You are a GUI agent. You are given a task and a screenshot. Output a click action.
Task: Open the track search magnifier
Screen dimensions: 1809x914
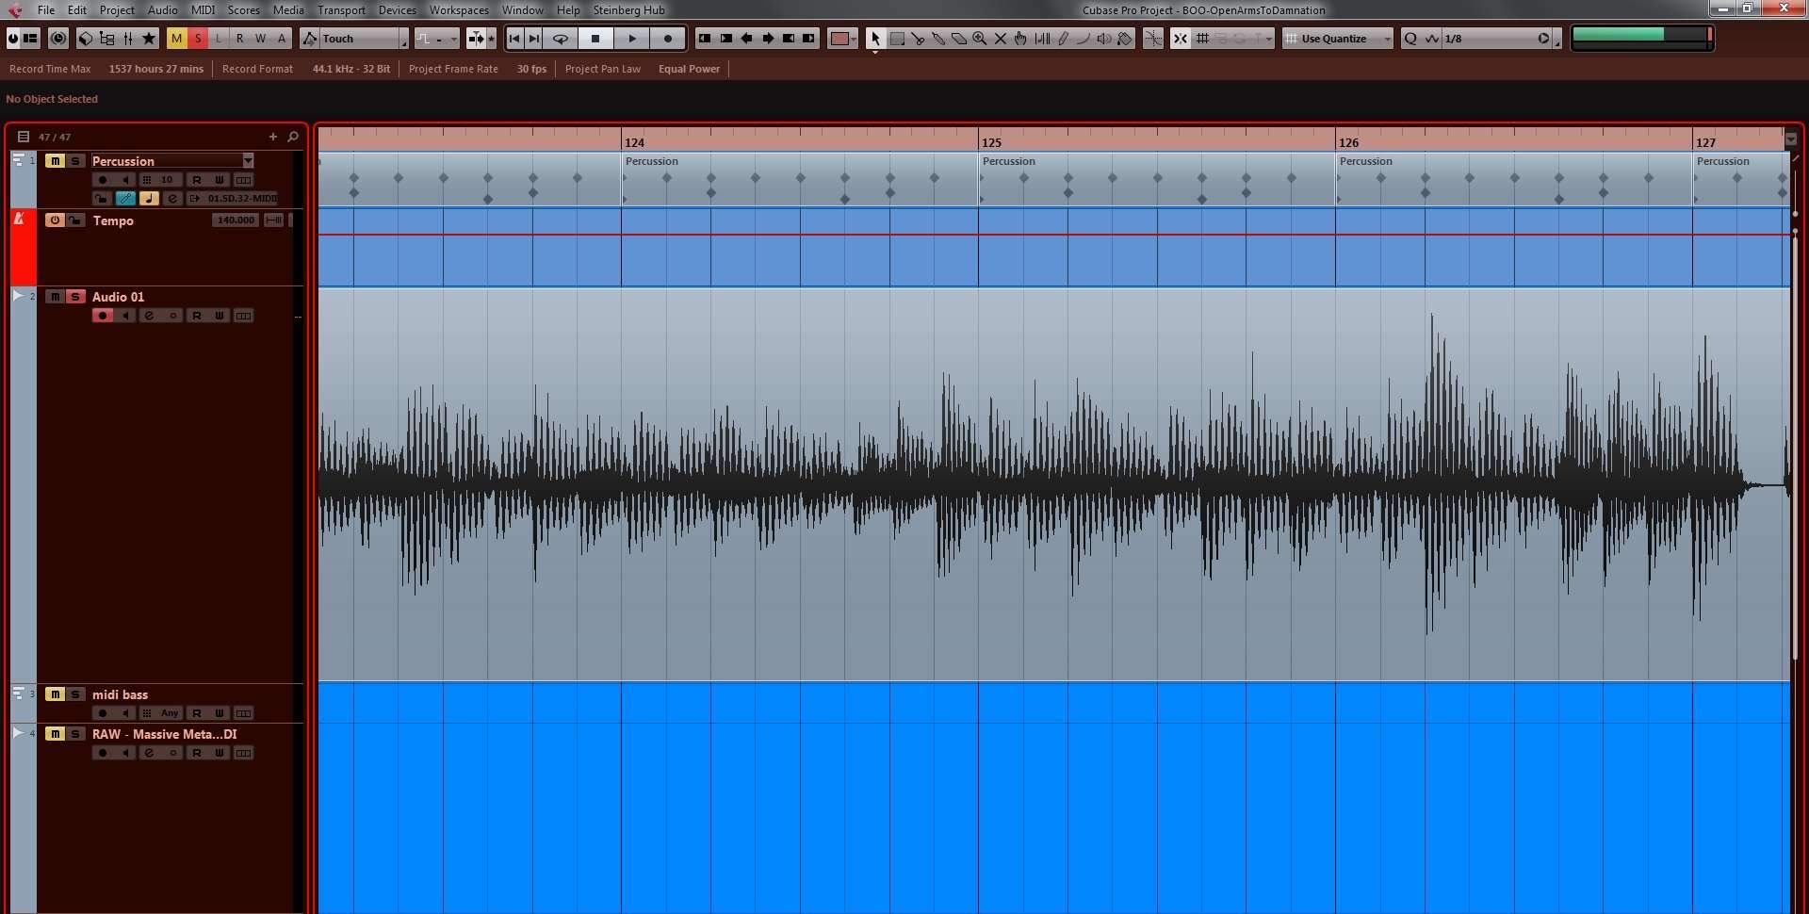tap(293, 137)
